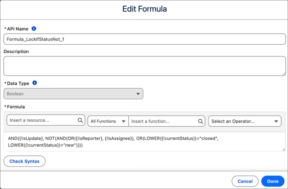This screenshot has height=189, width=288.
Task: Open the All Functions category dropdown
Action: [x=108, y=121]
